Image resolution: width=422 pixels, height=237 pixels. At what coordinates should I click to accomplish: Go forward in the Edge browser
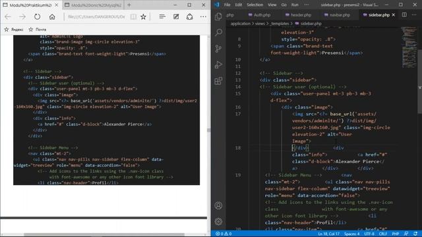pos(22,16)
